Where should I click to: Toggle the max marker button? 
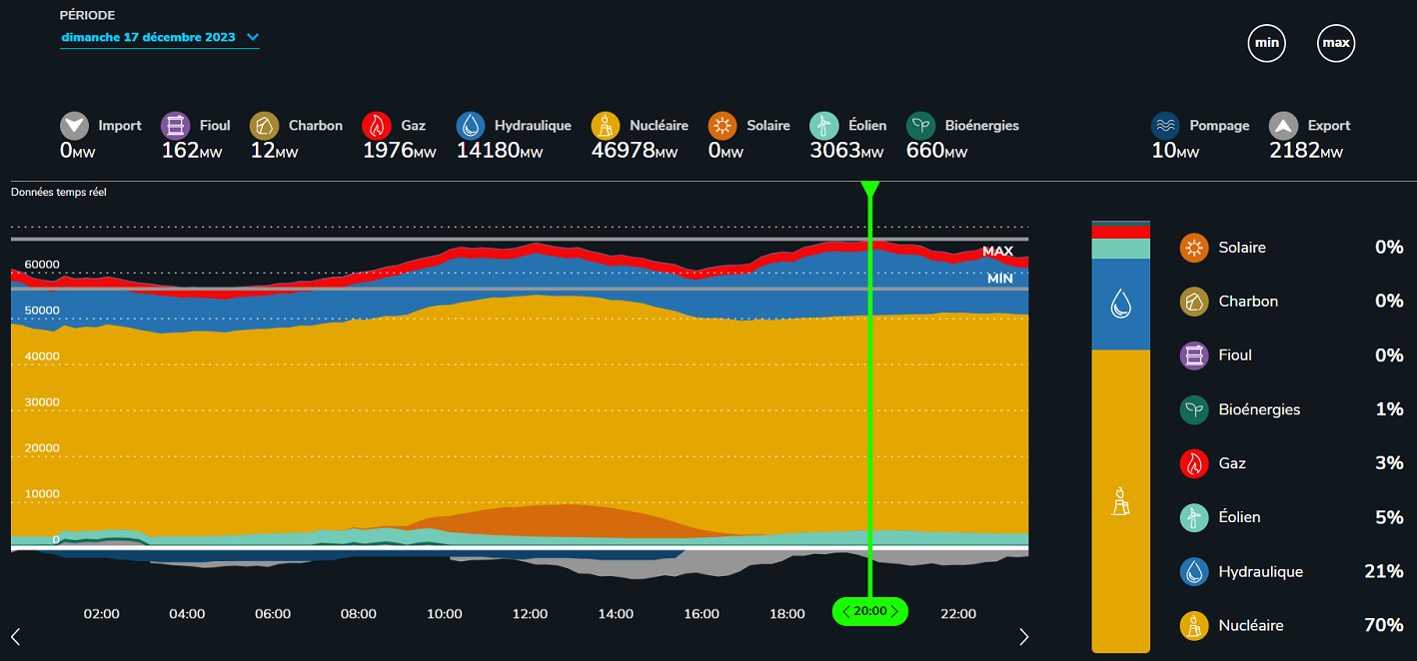[1336, 43]
